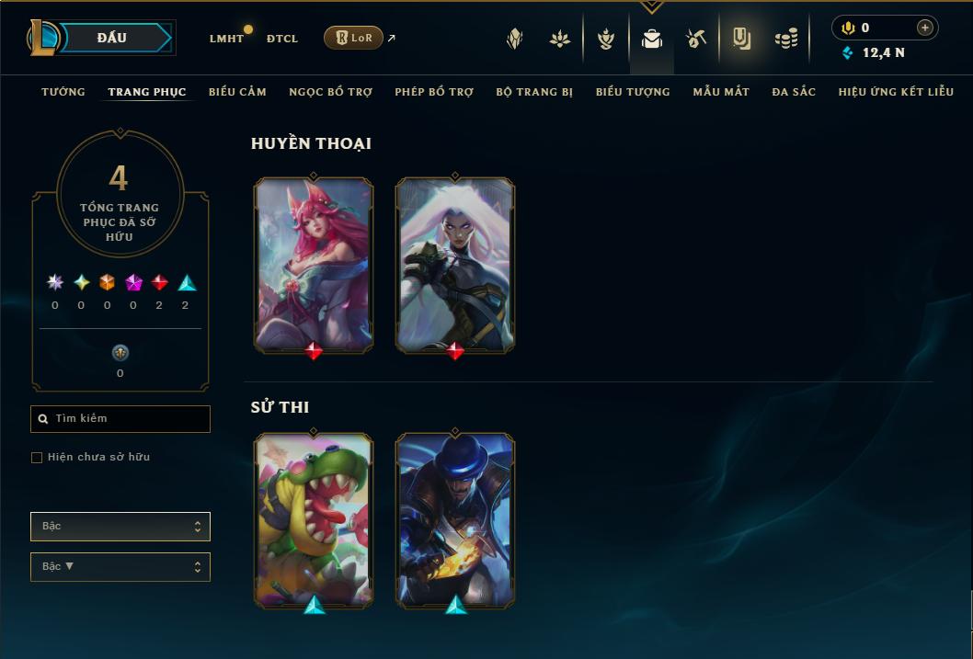Click the Tìm kiếm search field
Screen dimensions: 973x659
click(120, 418)
